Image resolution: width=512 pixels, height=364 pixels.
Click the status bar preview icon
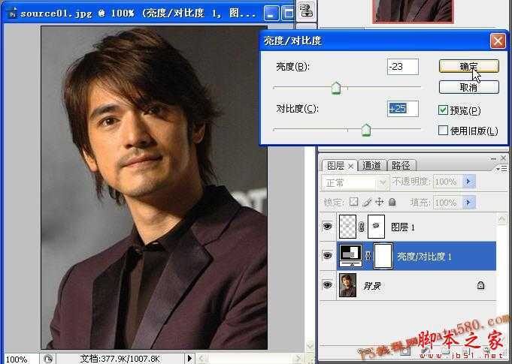[x=48, y=359]
